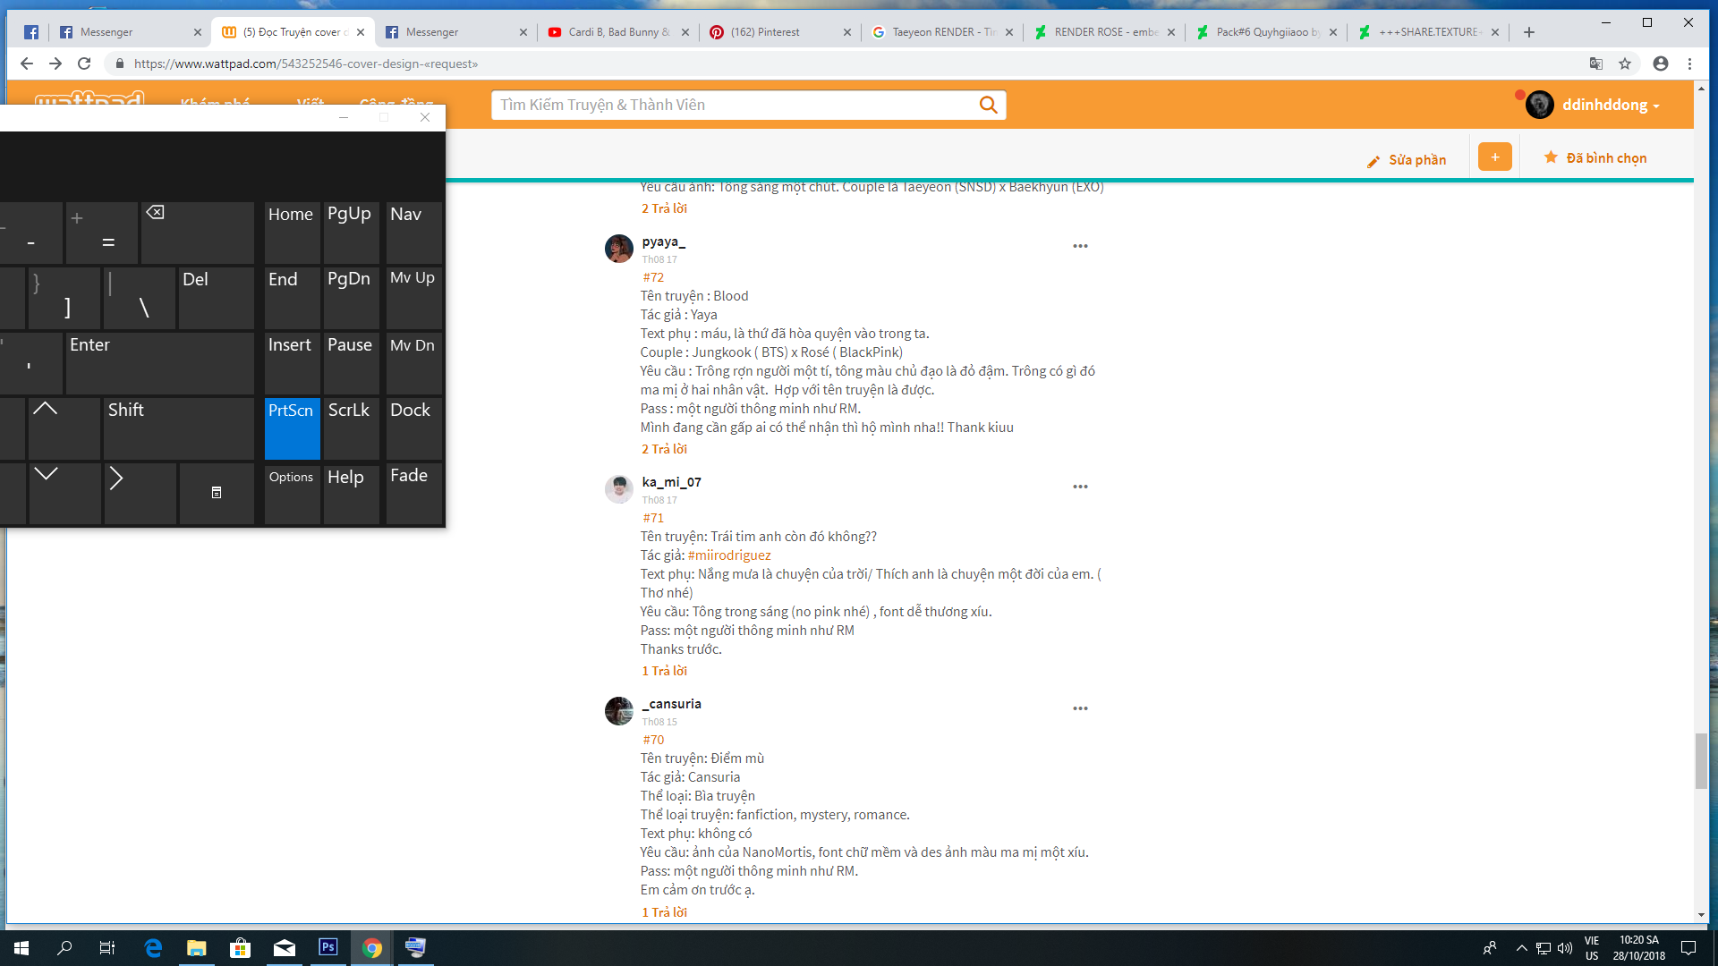This screenshot has height=966, width=1718.
Task: Switch to +++SHARE.TEXTURE tab
Action: (x=1428, y=32)
